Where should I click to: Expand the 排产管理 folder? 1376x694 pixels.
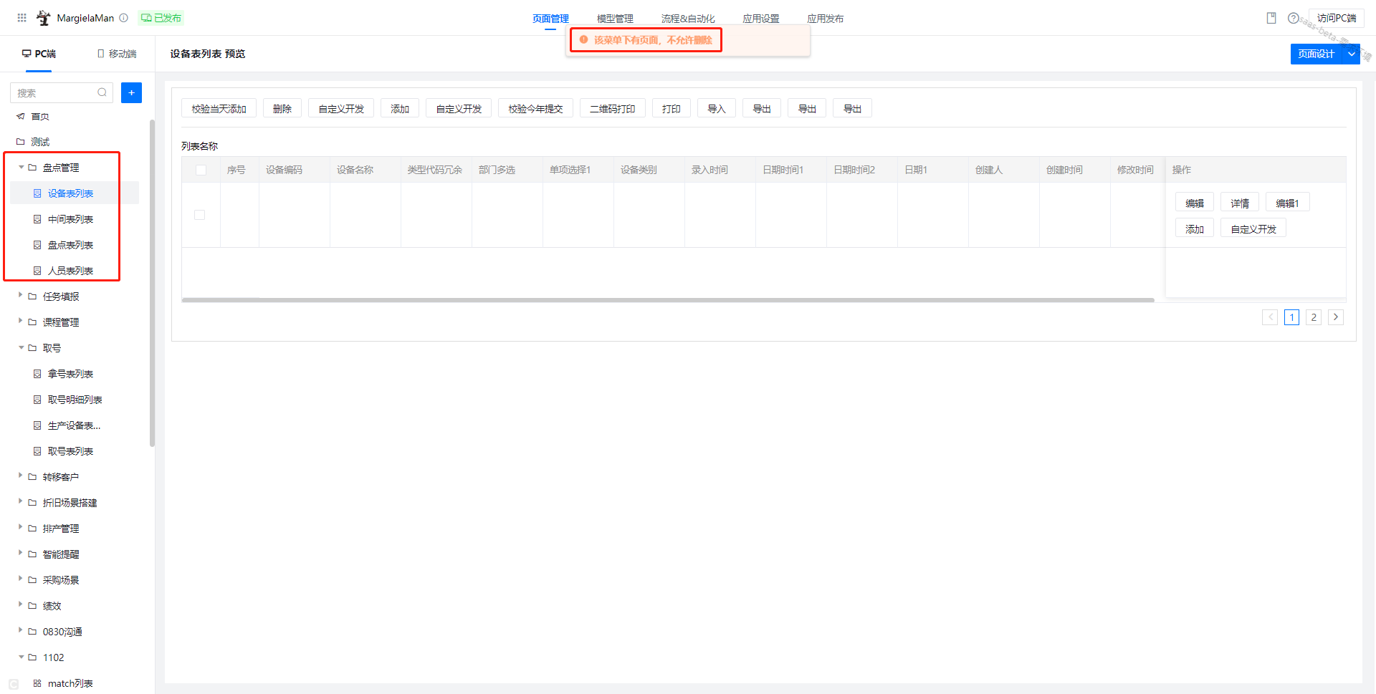click(x=21, y=528)
